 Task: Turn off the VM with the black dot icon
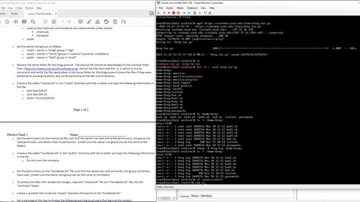click(169, 13)
